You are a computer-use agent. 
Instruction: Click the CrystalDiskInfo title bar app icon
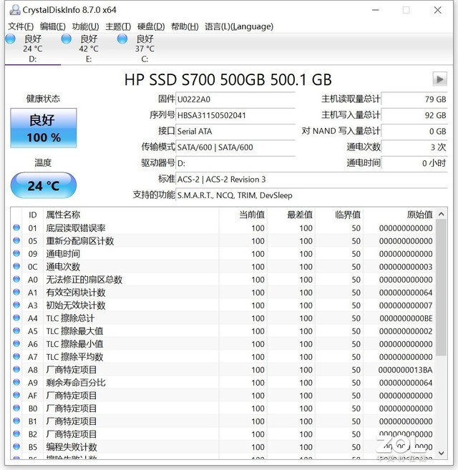(15, 10)
